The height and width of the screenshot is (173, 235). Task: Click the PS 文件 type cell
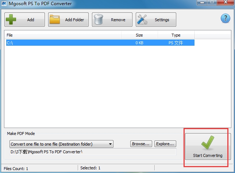tap(176, 43)
